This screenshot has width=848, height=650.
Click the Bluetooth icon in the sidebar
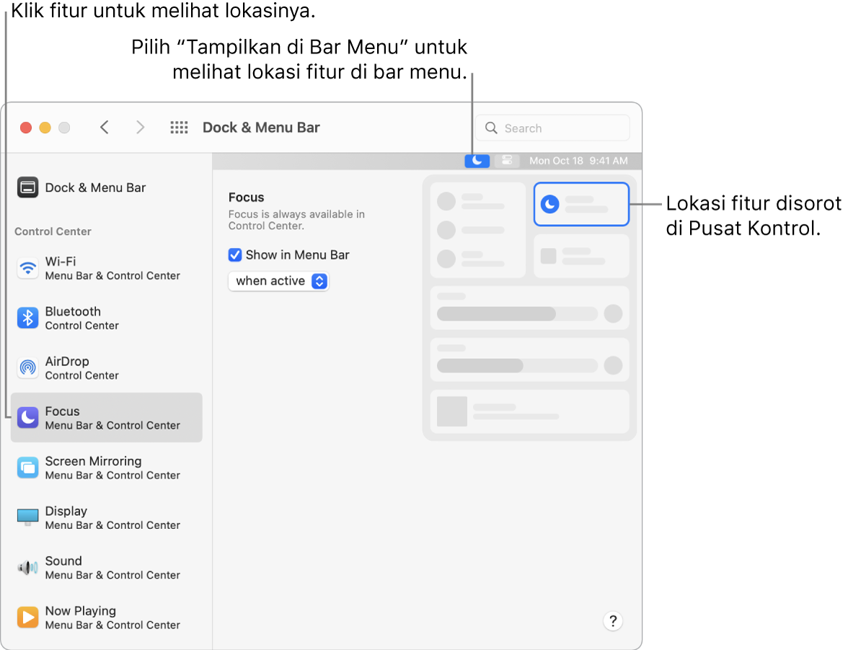(x=27, y=318)
